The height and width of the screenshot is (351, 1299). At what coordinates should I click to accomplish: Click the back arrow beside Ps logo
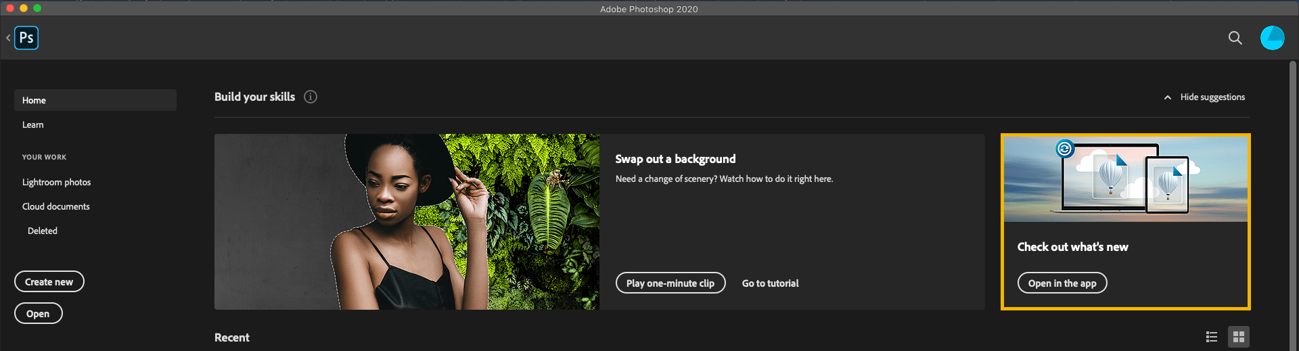click(x=8, y=38)
